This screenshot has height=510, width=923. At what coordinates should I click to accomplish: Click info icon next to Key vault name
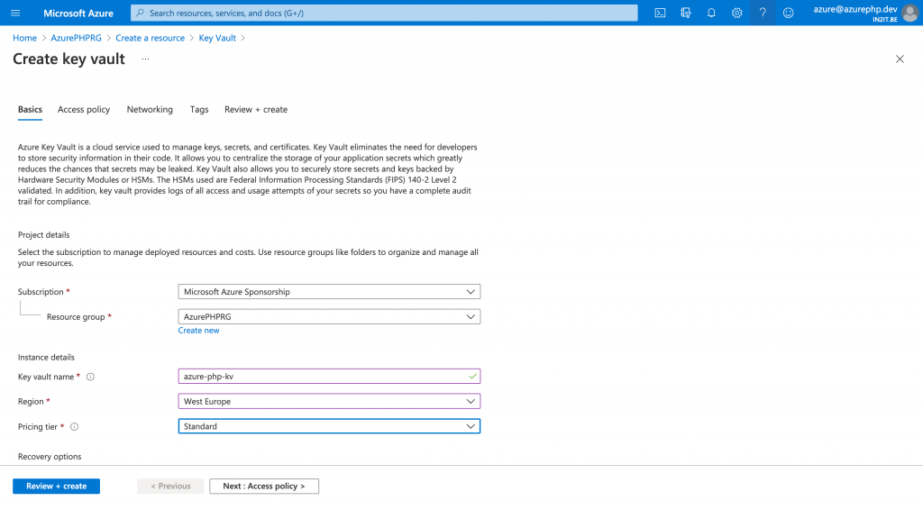coord(91,377)
